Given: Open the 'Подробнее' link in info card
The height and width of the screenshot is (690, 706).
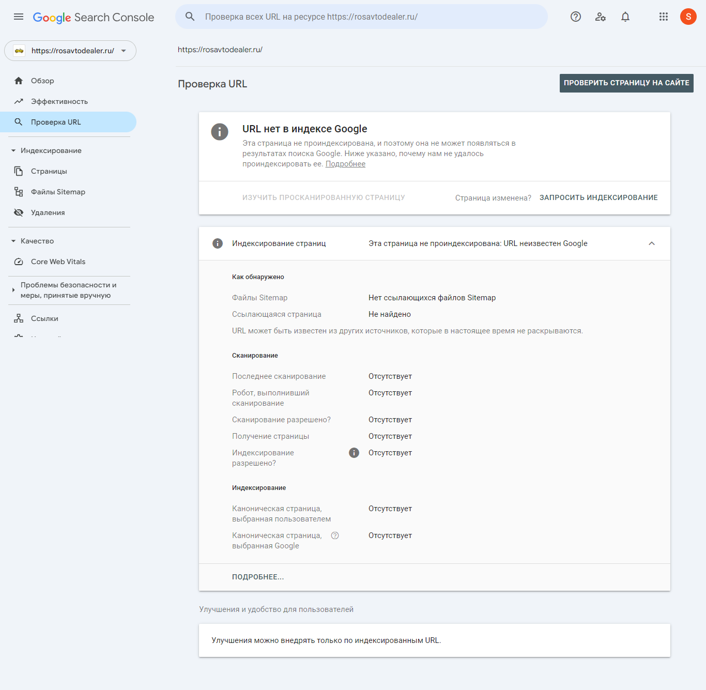Looking at the screenshot, I should [x=345, y=164].
